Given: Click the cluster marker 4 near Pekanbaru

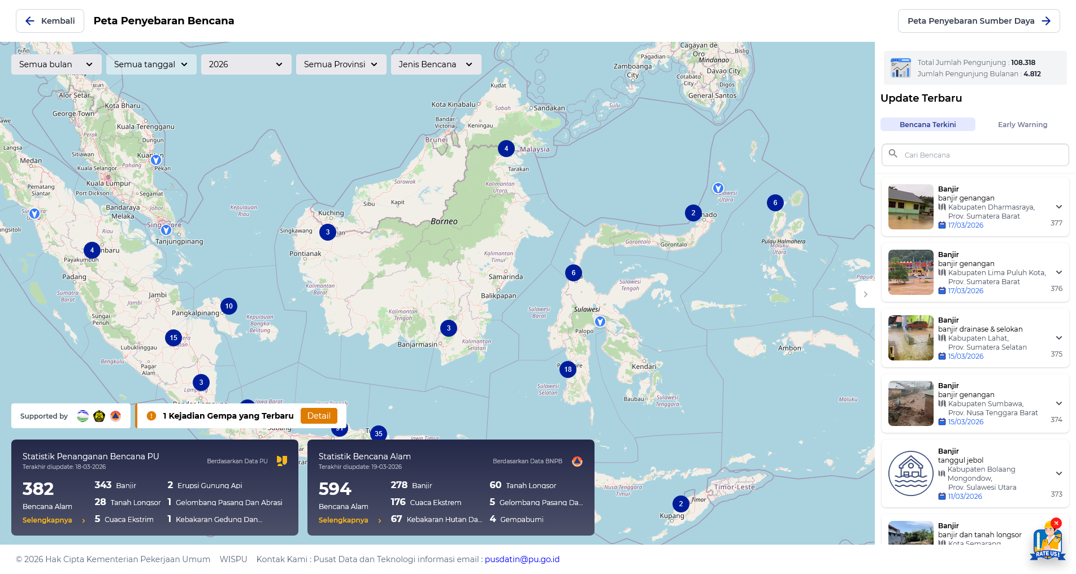Looking at the screenshot, I should pyautogui.click(x=92, y=250).
